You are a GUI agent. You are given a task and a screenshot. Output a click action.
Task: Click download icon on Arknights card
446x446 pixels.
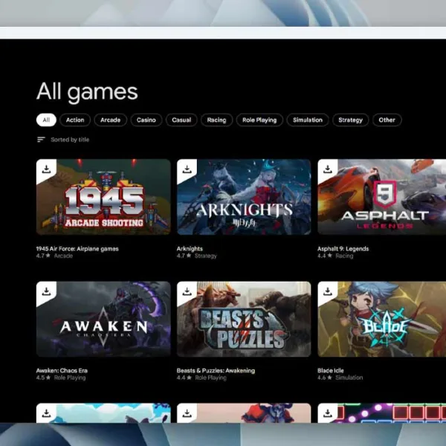[x=187, y=169]
